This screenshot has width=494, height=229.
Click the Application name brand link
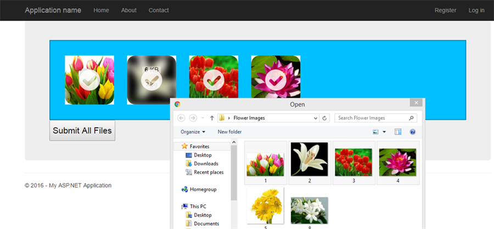(53, 10)
